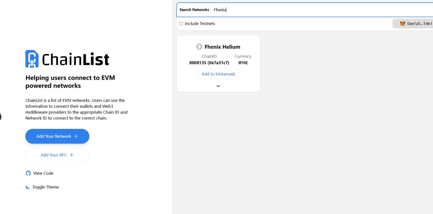Image resolution: width=433 pixels, height=214 pixels.
Task: Click the chain ID 8008135 (0x7a31c7)
Action: point(209,63)
